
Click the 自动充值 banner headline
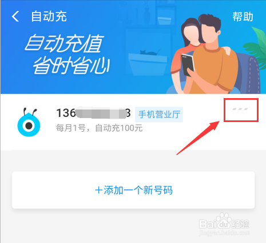point(64,44)
